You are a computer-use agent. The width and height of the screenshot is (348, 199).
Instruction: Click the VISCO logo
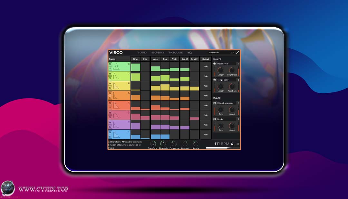116,53
